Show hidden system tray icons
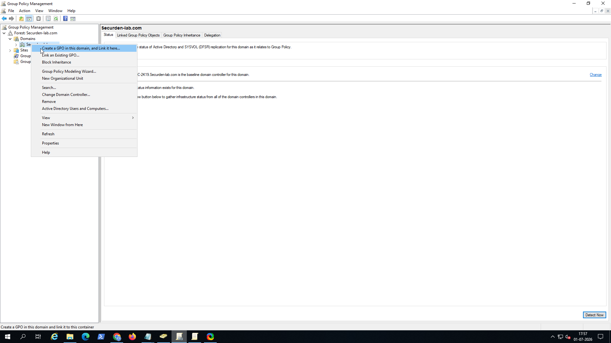This screenshot has height=343, width=611. (x=553, y=337)
